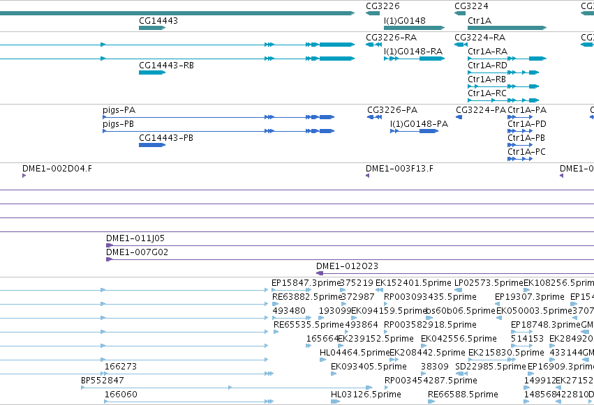Click the l(1)G0148 gene label
This screenshot has height=405, width=594.
(405, 21)
